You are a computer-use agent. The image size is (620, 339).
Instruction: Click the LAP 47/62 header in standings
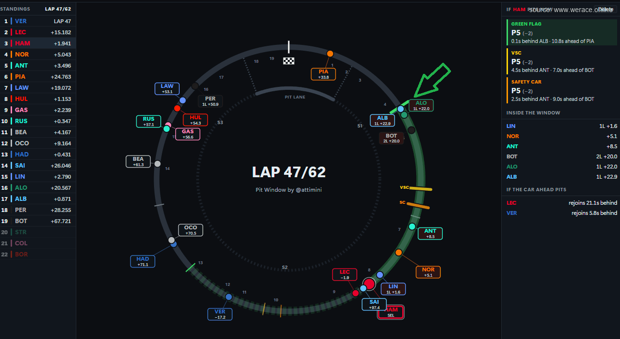[x=58, y=9]
